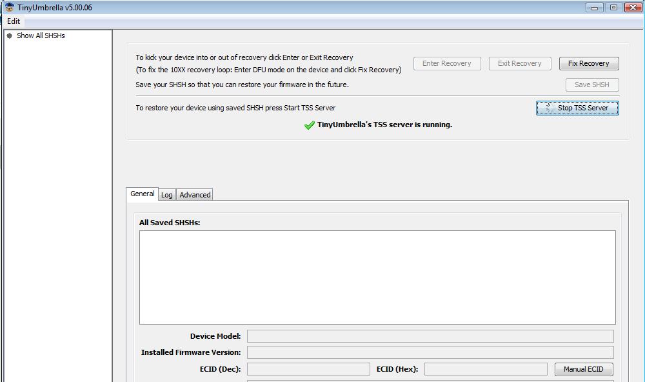645x382 pixels.
Task: Click the ECID (Hex) label
Action: [397, 369]
